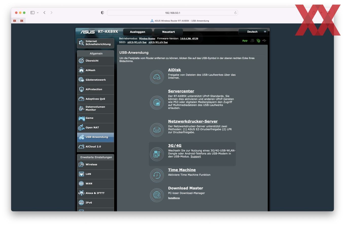Open the Download Master globe icon
Viewport: 345px width, 226px height.
pyautogui.click(x=157, y=195)
